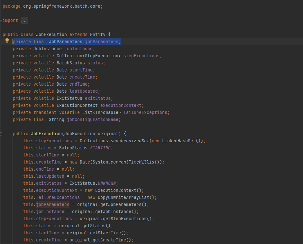Viewport: 303px width, 244px height.
Task: Click Entity superclass name
Action: click(x=97, y=35)
